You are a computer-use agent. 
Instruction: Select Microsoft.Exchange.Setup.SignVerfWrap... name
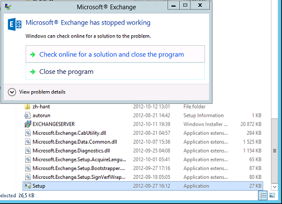click(79, 177)
